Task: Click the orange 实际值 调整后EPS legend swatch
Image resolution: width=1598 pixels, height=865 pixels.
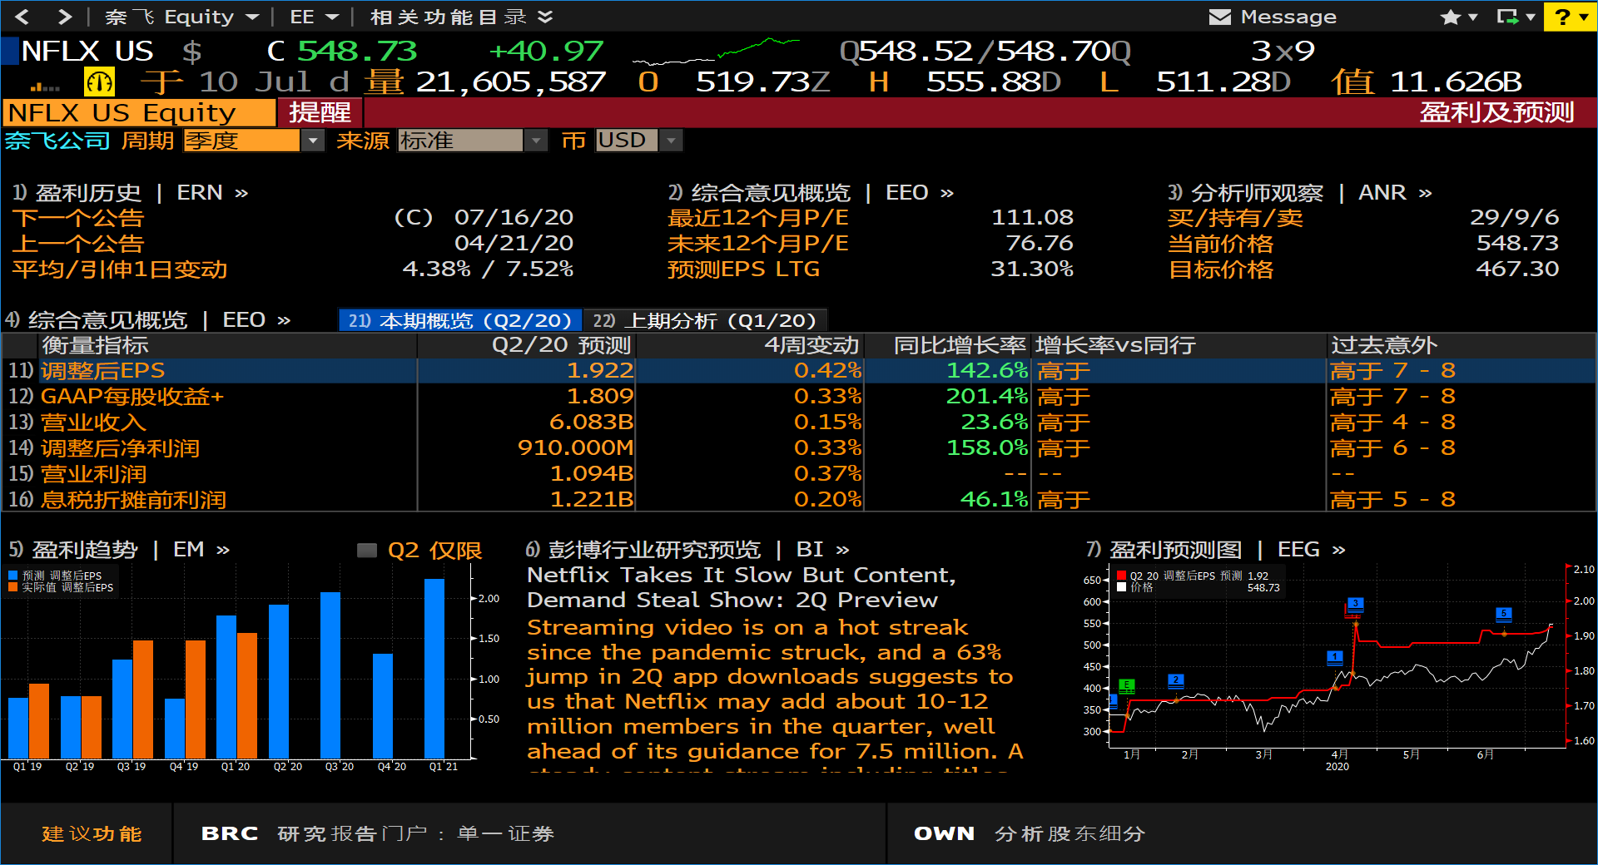Action: click(12, 587)
